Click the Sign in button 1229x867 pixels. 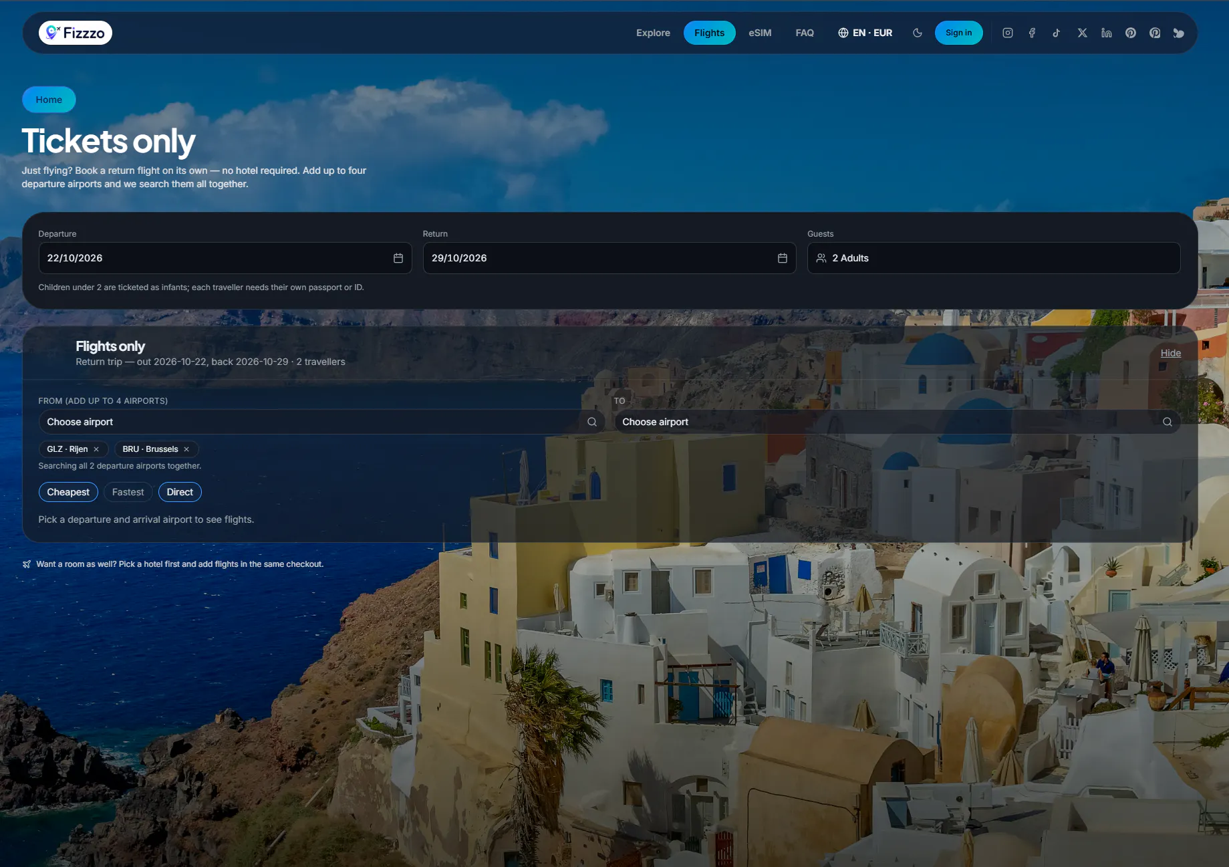[x=958, y=33]
